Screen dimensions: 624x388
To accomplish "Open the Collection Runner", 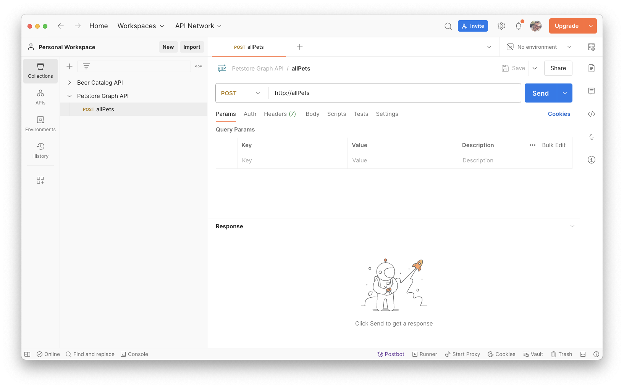I will pos(425,354).
